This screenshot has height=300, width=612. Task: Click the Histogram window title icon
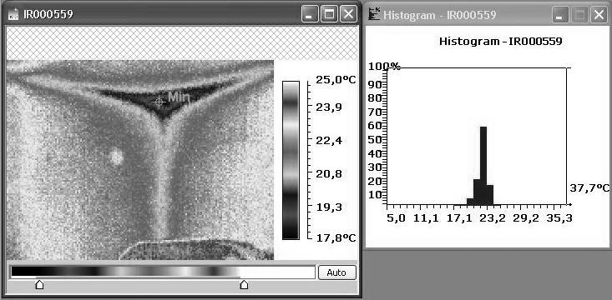(x=374, y=15)
